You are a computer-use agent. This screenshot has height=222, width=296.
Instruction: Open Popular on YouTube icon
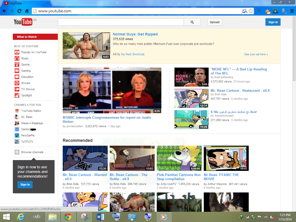click(17, 52)
